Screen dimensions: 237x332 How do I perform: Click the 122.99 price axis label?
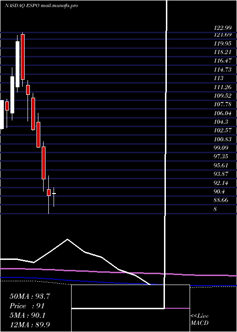coord(222,28)
